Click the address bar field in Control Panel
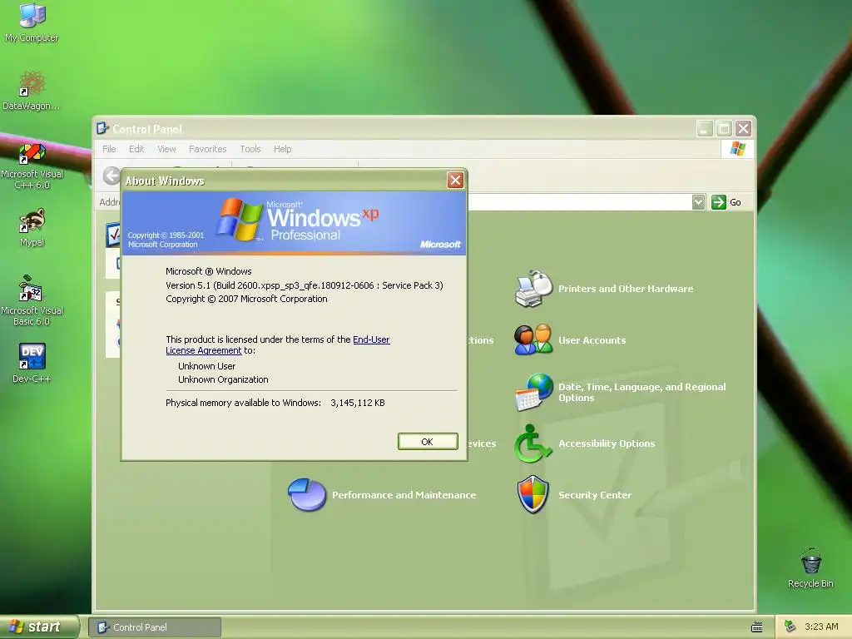 579,202
